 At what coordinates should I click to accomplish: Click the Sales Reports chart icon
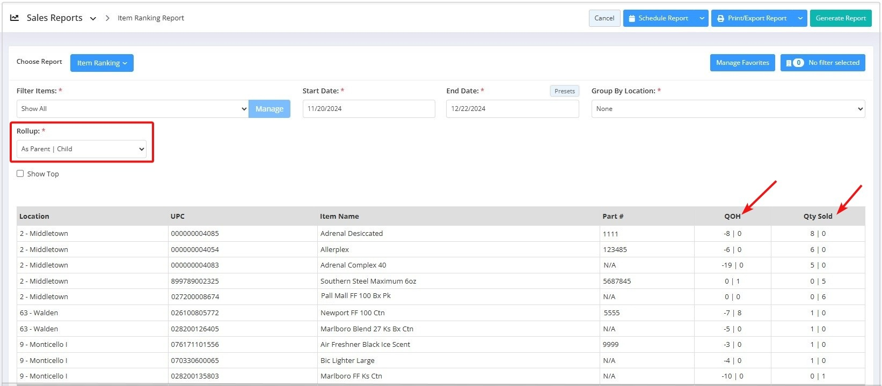point(14,18)
